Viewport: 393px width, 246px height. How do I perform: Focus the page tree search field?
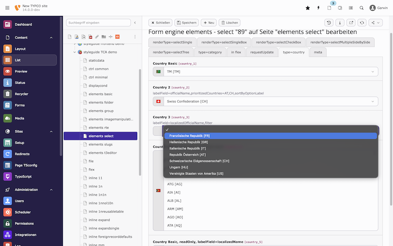pos(98,23)
